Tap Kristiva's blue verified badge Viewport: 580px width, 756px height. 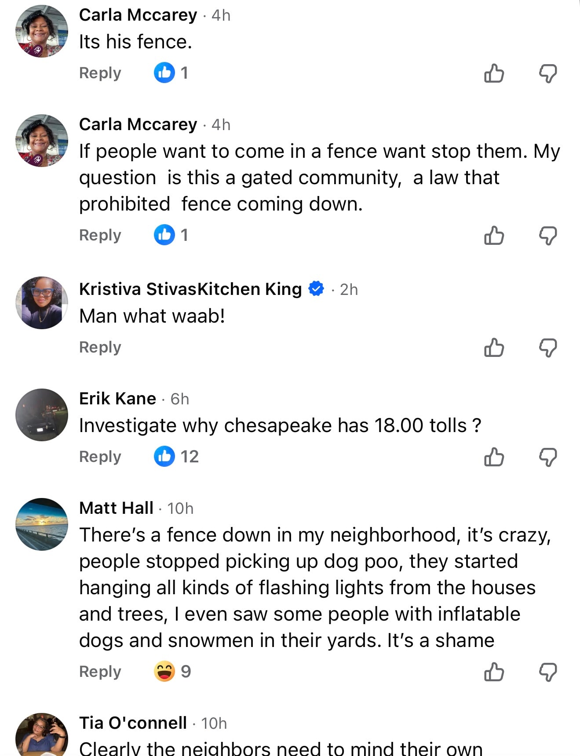coord(316,289)
